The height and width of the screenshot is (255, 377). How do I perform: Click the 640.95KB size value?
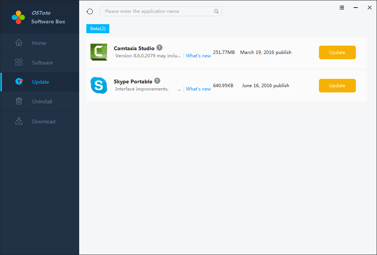(x=223, y=86)
